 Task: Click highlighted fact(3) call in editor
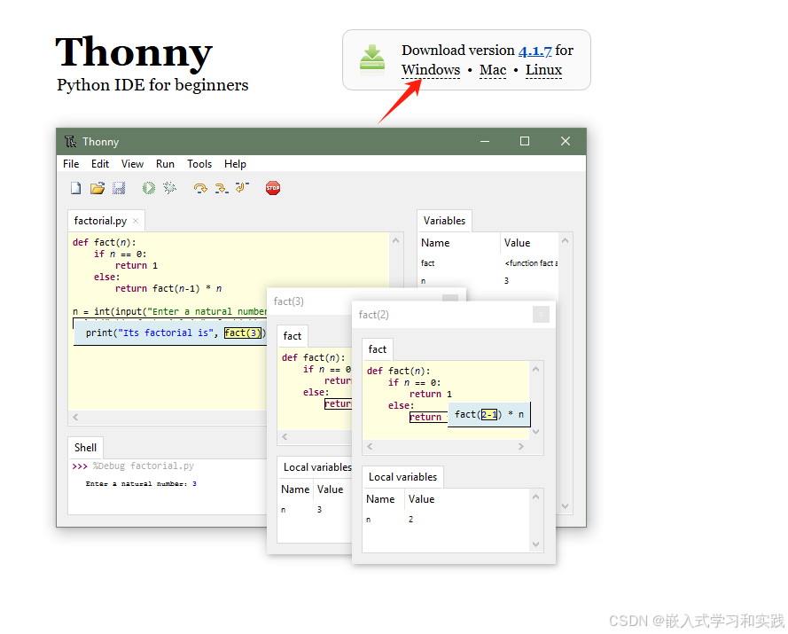tap(243, 333)
